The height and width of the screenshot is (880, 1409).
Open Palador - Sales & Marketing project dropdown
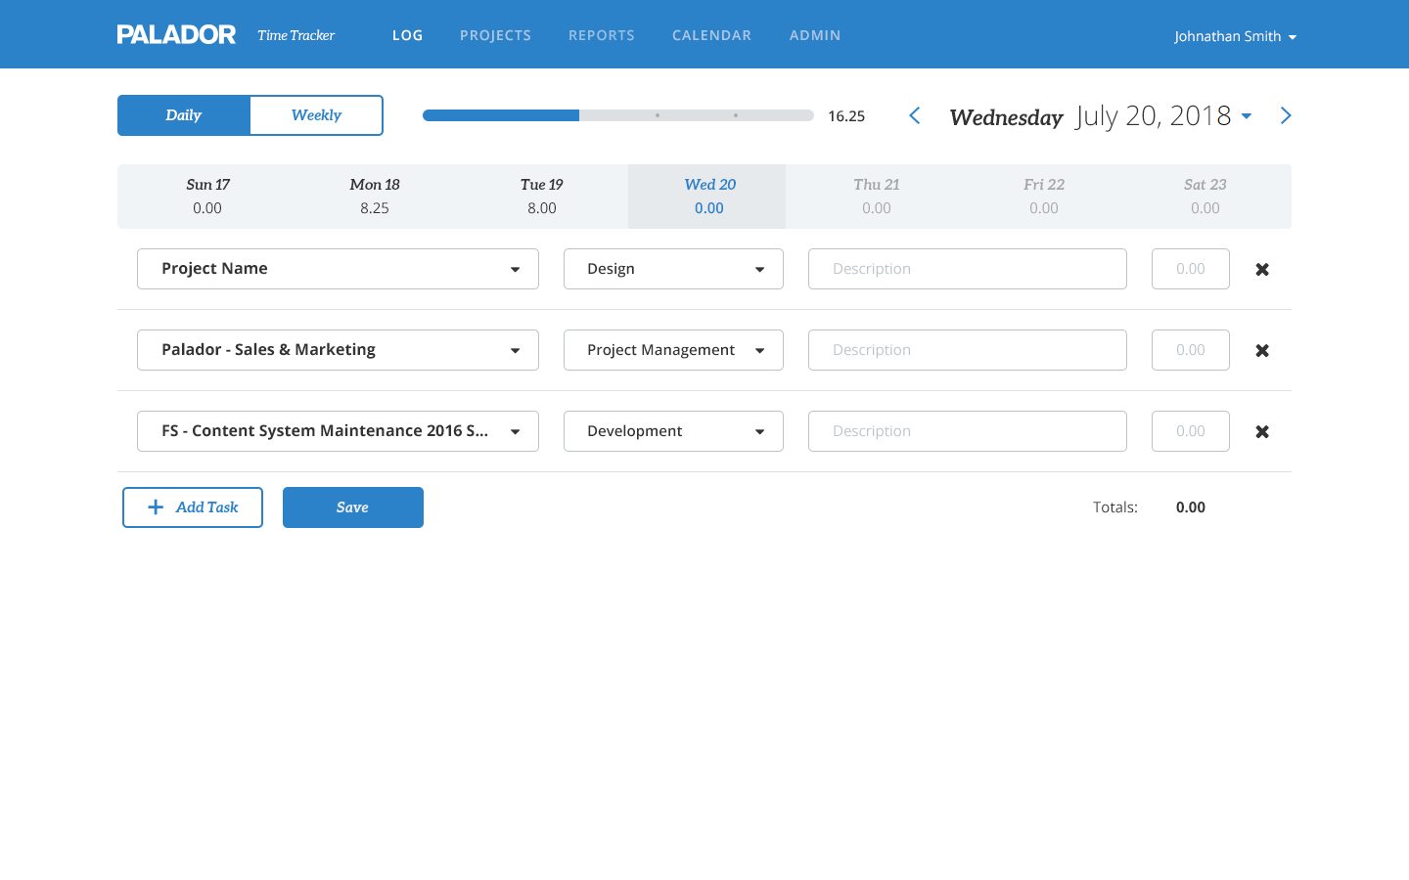coord(338,350)
